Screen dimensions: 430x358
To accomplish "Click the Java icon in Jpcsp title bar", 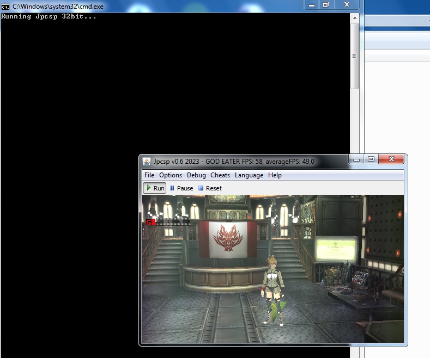I will tap(147, 162).
